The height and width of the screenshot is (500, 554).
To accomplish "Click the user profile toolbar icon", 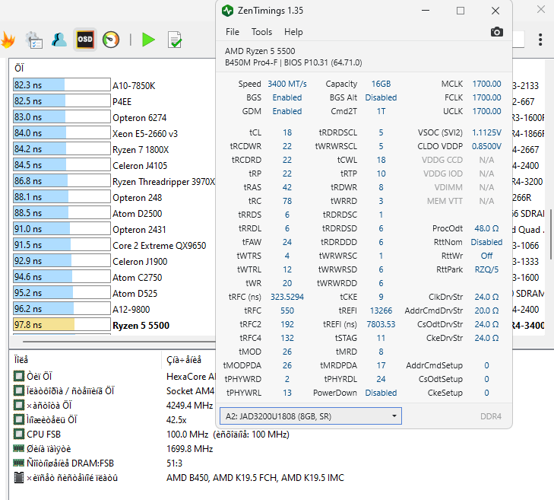I will tap(59, 40).
